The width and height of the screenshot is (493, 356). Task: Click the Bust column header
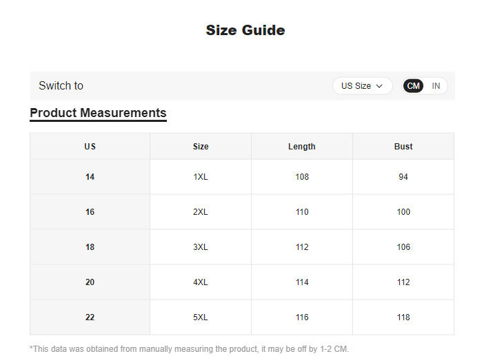click(403, 147)
